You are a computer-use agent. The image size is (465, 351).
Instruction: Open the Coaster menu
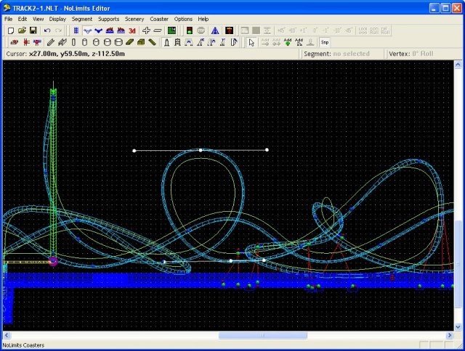[158, 18]
